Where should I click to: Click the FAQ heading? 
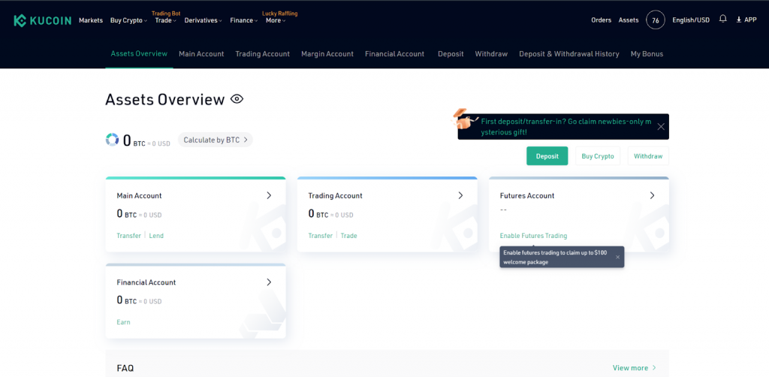(125, 368)
